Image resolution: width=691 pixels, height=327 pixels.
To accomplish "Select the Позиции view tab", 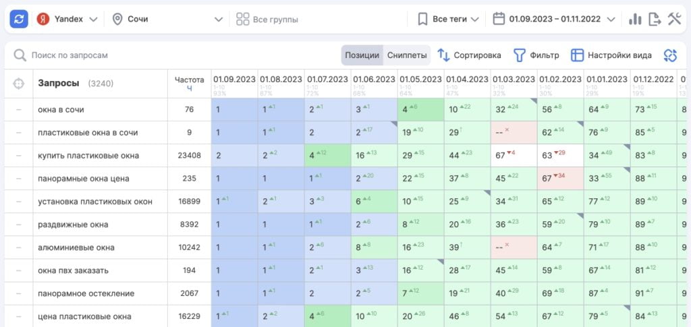I will pos(362,55).
